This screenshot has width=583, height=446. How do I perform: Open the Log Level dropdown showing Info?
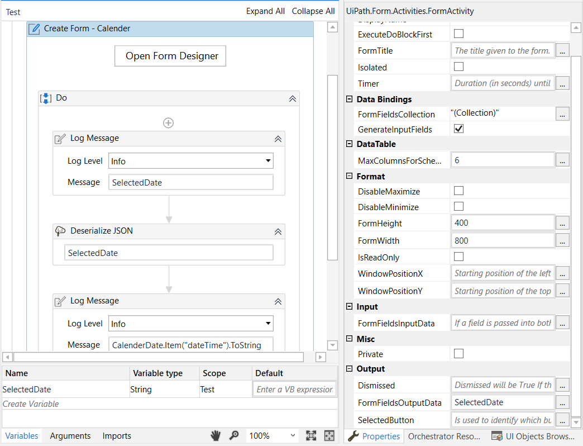tap(269, 160)
